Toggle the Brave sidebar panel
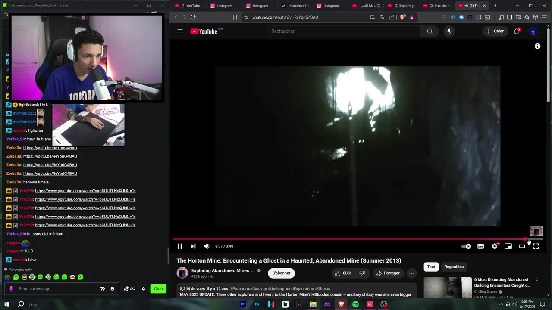 coord(510,17)
